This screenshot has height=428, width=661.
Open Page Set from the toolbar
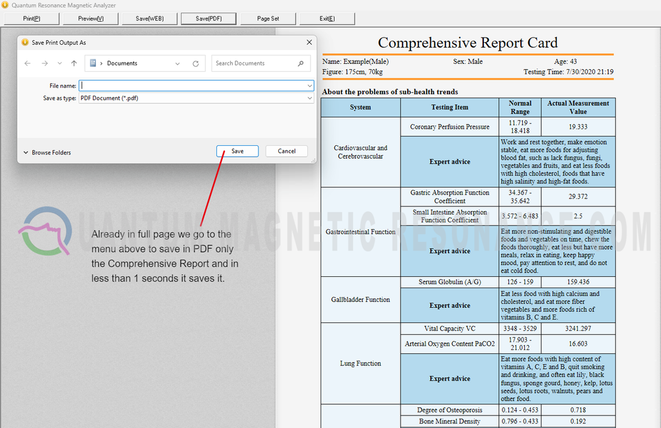[x=268, y=18]
